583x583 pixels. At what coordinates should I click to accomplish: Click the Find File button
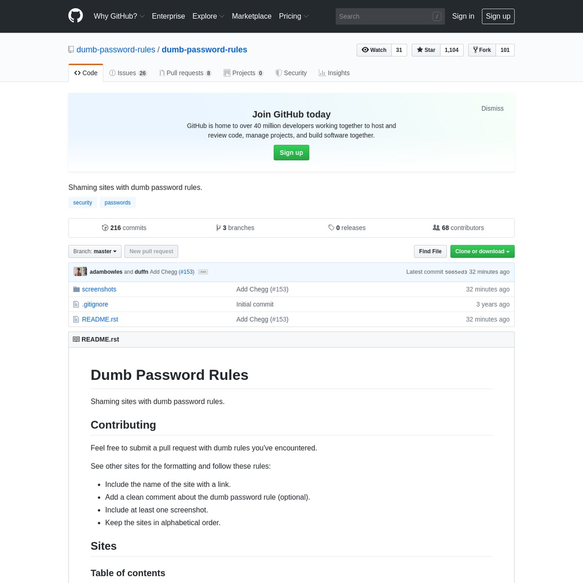[x=430, y=251]
